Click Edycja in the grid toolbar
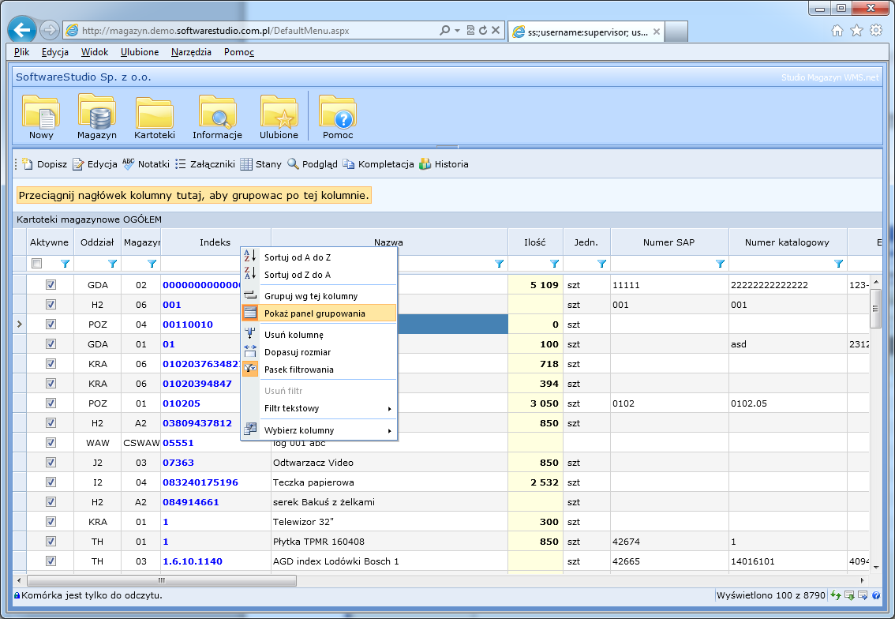Image resolution: width=895 pixels, height=619 pixels. 95,164
